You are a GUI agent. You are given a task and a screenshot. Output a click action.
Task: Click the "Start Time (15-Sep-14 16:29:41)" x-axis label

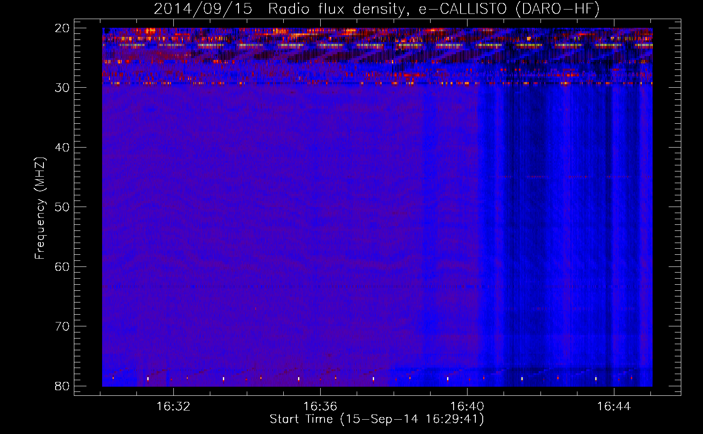(377, 419)
